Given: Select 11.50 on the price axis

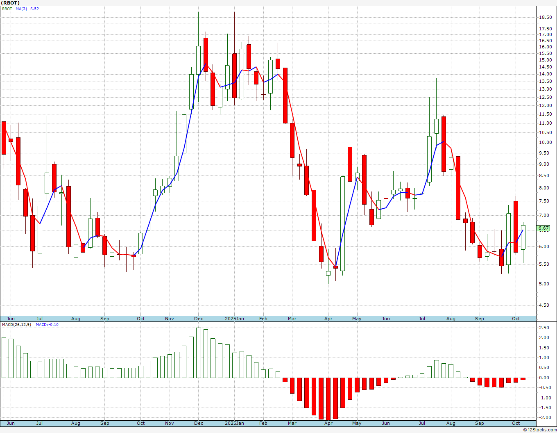Looking at the screenshot, I should pyautogui.click(x=545, y=114).
